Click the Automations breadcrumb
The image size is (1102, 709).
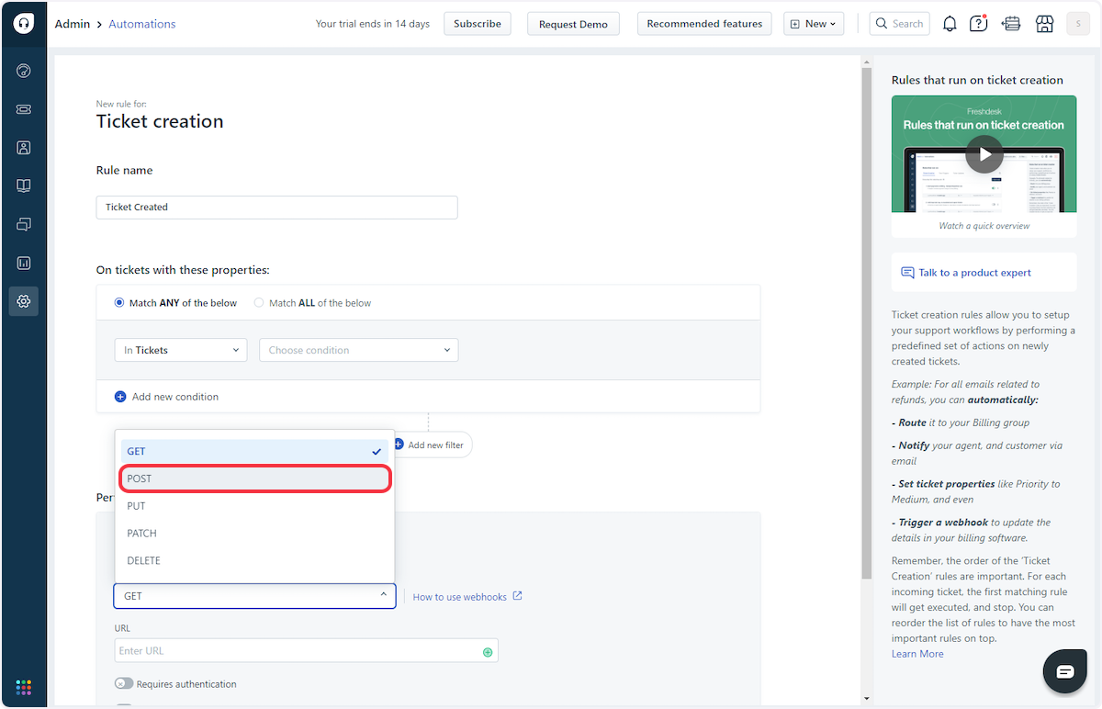coord(141,24)
